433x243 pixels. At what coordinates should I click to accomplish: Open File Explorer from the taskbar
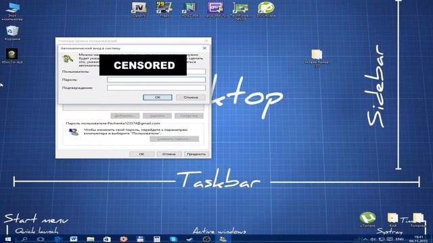[x=91, y=239]
